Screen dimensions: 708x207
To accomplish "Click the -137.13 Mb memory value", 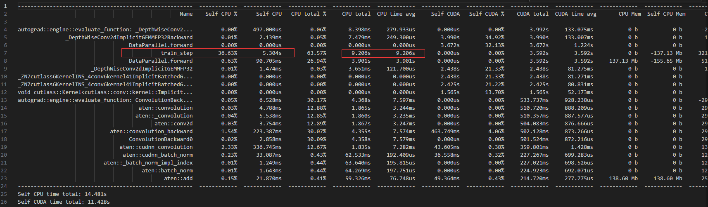I will coord(666,53).
